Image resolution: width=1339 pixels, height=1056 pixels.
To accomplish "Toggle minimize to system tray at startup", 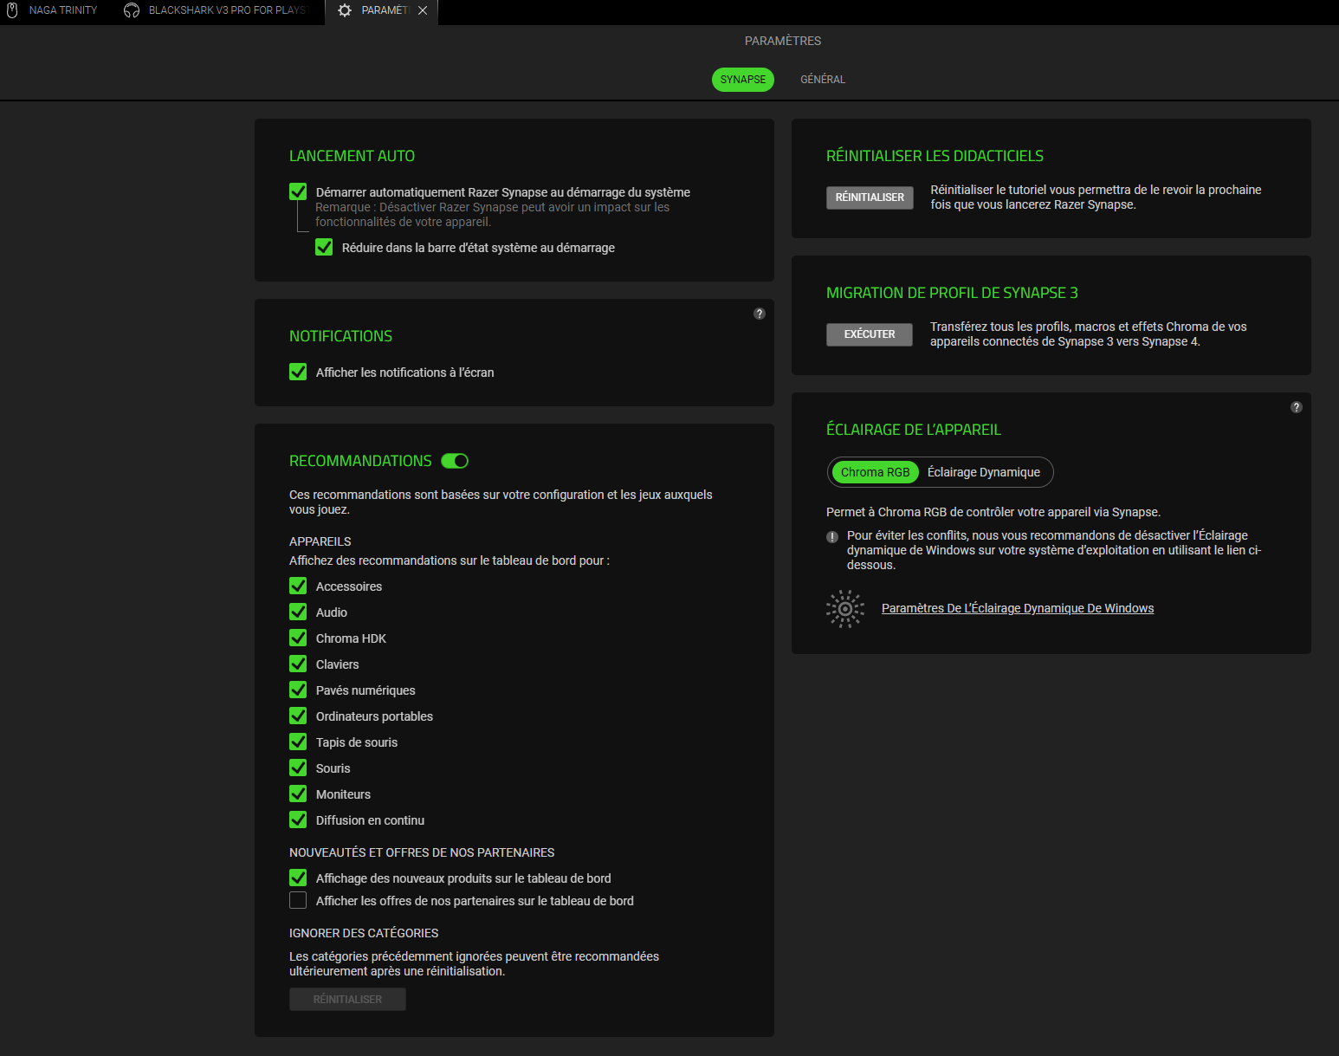I will (324, 247).
